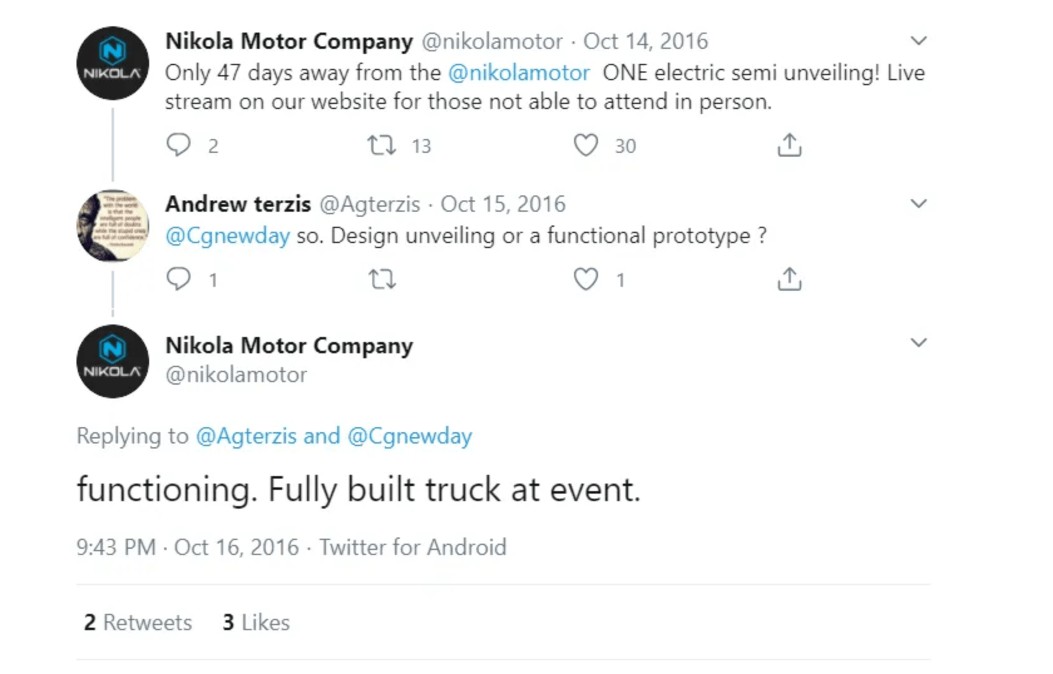Open @Cgnewday mention in Andrew's tweet
Image resolution: width=1053 pixels, height=674 pixels.
228,236
